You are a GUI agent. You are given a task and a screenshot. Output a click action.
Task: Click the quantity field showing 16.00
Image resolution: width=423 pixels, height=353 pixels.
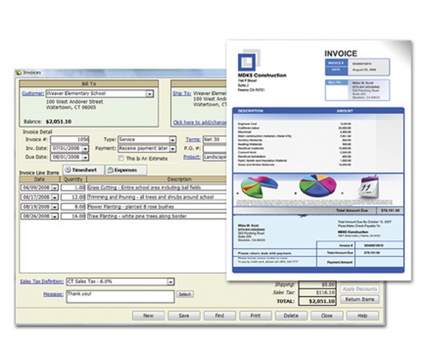pyautogui.click(x=73, y=216)
